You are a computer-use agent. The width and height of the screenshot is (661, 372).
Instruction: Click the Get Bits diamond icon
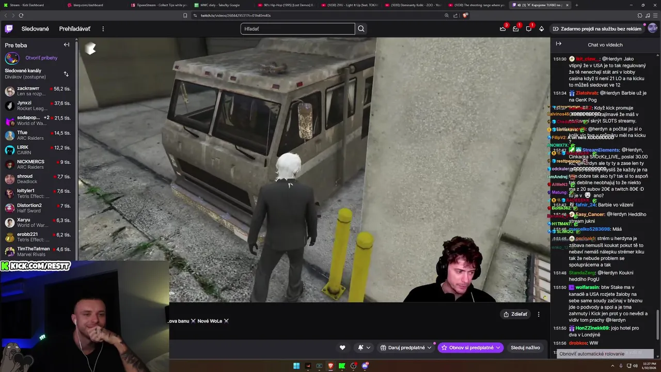(541, 29)
